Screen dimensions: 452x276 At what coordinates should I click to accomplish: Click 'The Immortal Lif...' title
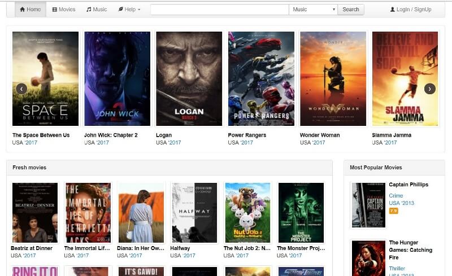[87, 248]
